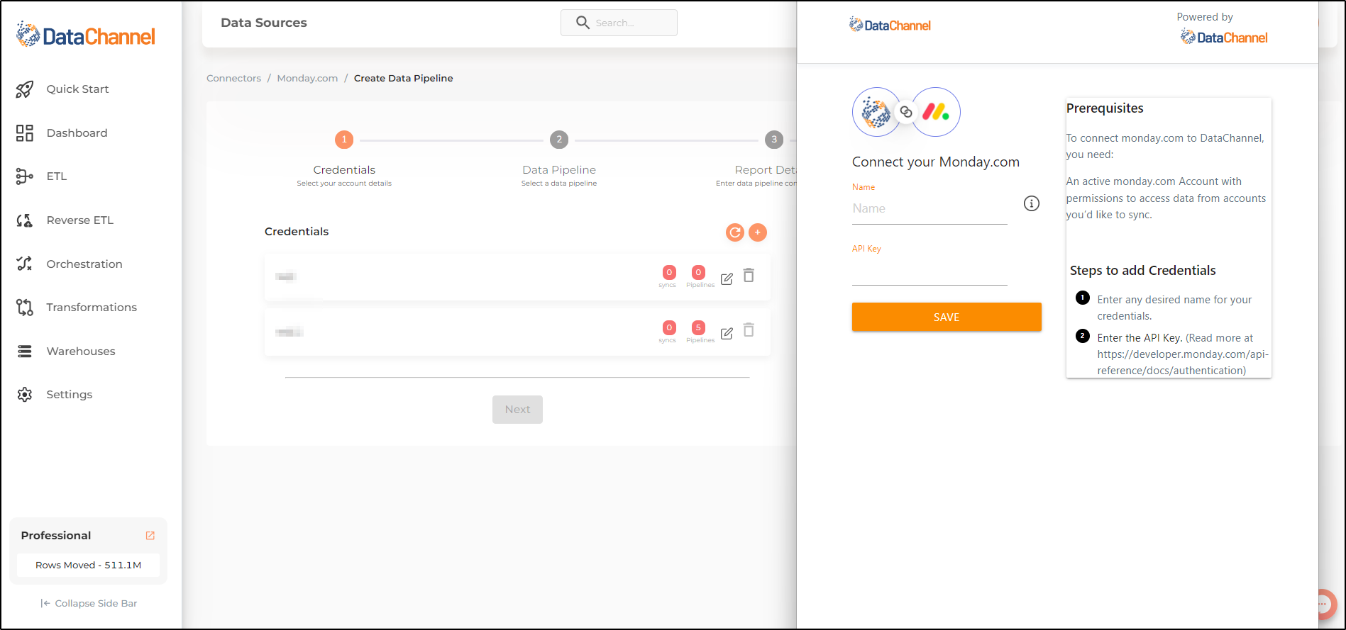
Task: Open the chat bubble at bottom right
Action: (1324, 604)
